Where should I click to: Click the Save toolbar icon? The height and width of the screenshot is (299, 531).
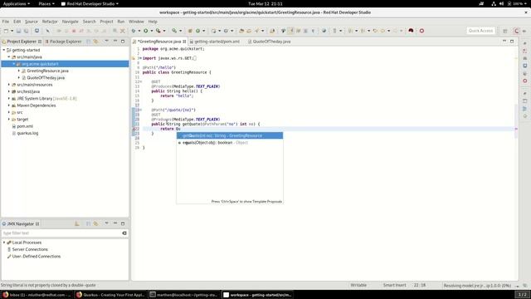pyautogui.click(x=18, y=31)
